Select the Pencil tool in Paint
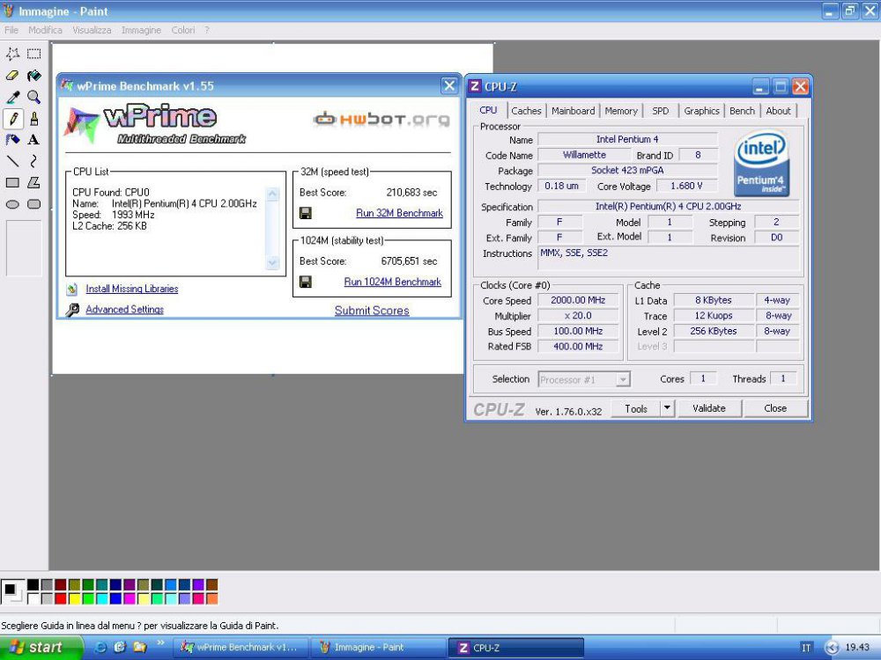The image size is (881, 660). point(12,119)
